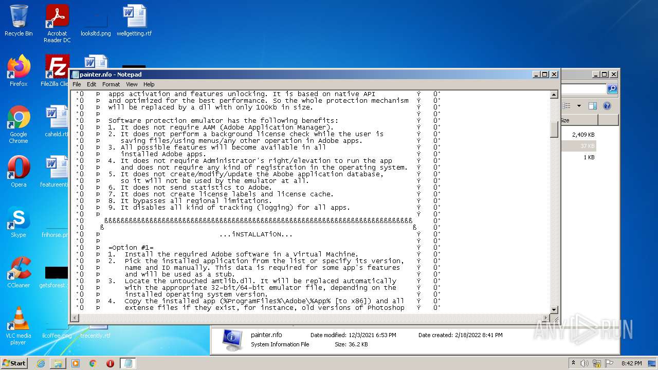The height and width of the screenshot is (370, 658).
Task: Click the Size column header in Explorer
Action: [579, 120]
